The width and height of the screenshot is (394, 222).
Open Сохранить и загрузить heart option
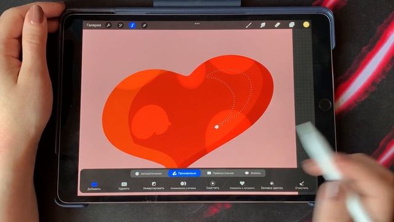pos(242,186)
